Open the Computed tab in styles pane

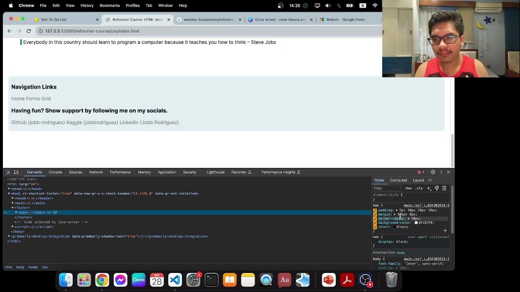click(399, 180)
